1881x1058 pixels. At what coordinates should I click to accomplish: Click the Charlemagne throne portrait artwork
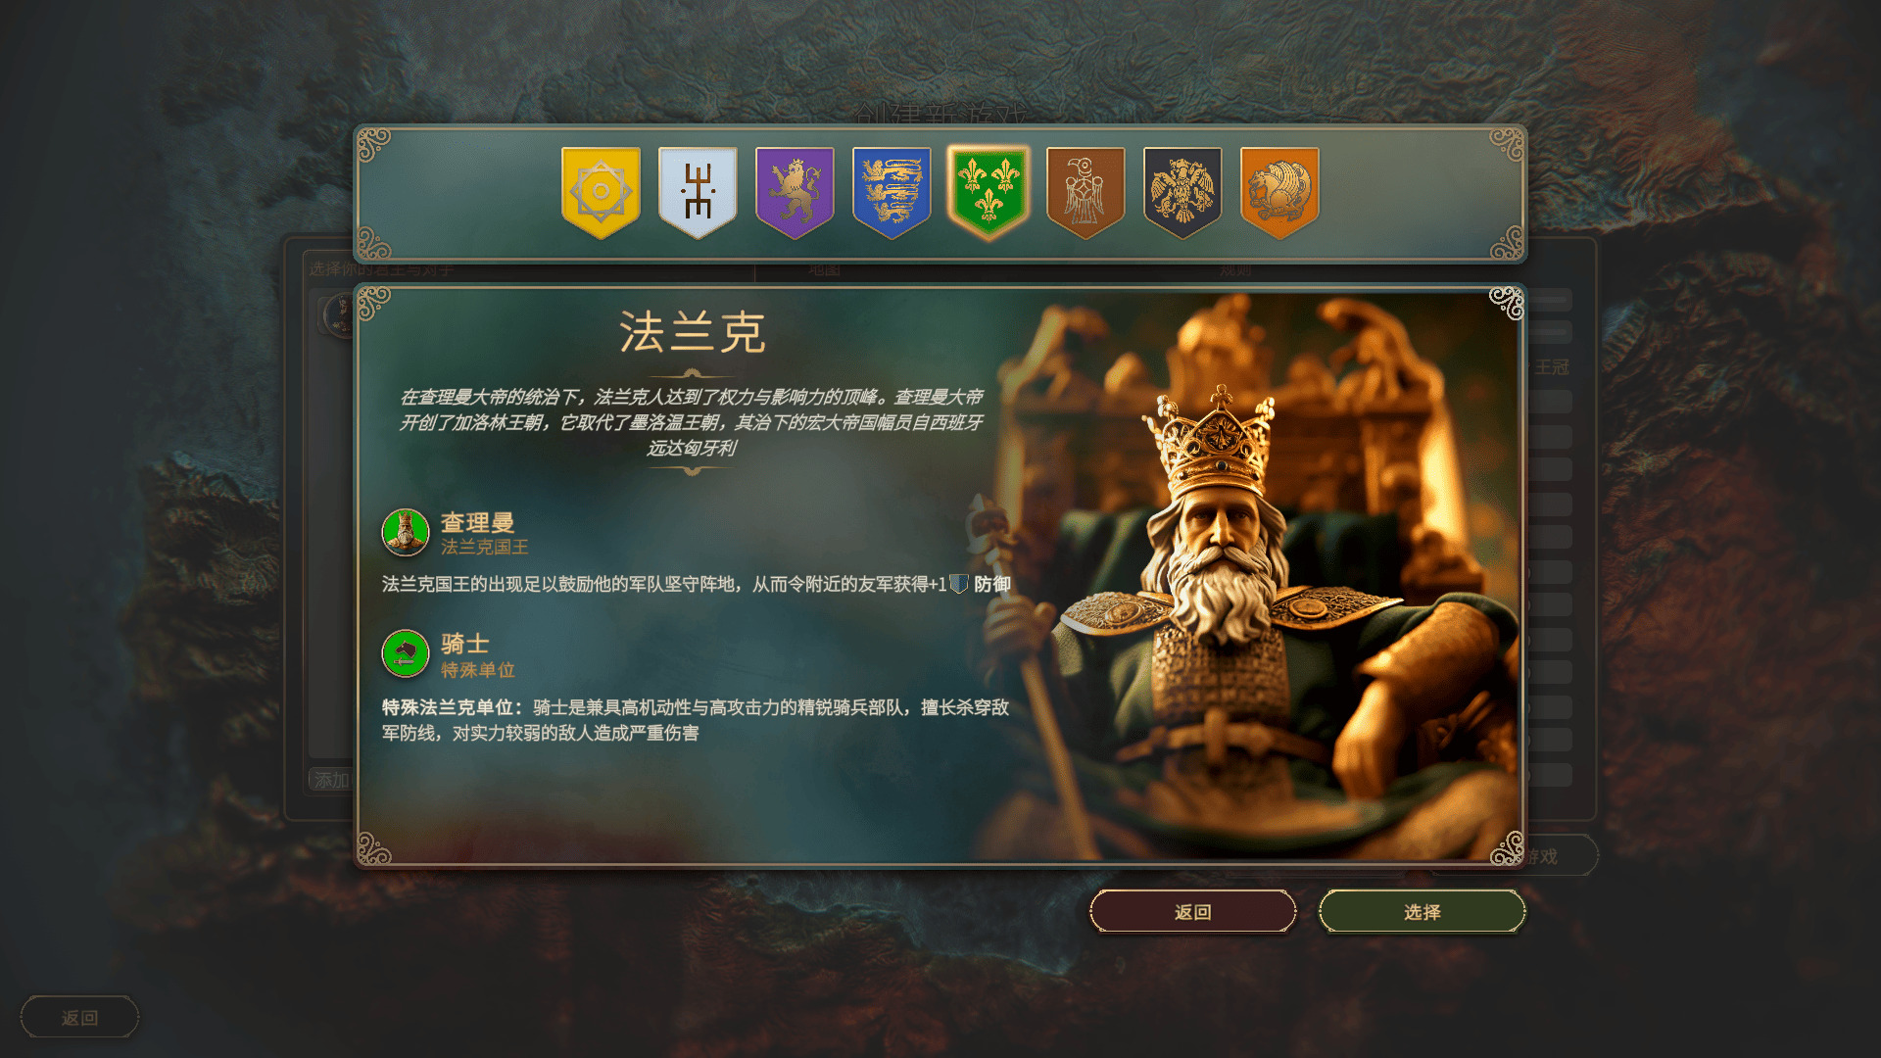click(1264, 578)
